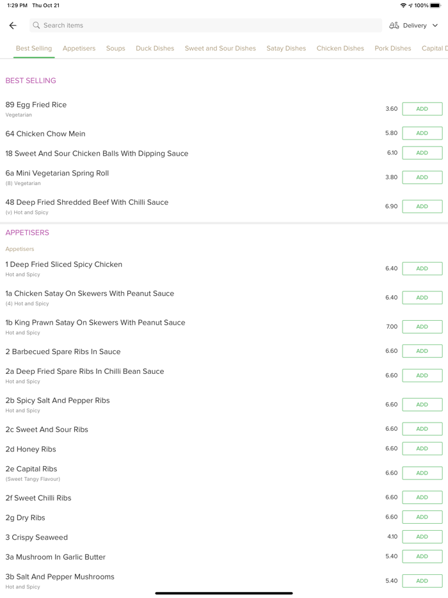Tap the delivery scooter icon
The width and height of the screenshot is (448, 598).
point(394,26)
